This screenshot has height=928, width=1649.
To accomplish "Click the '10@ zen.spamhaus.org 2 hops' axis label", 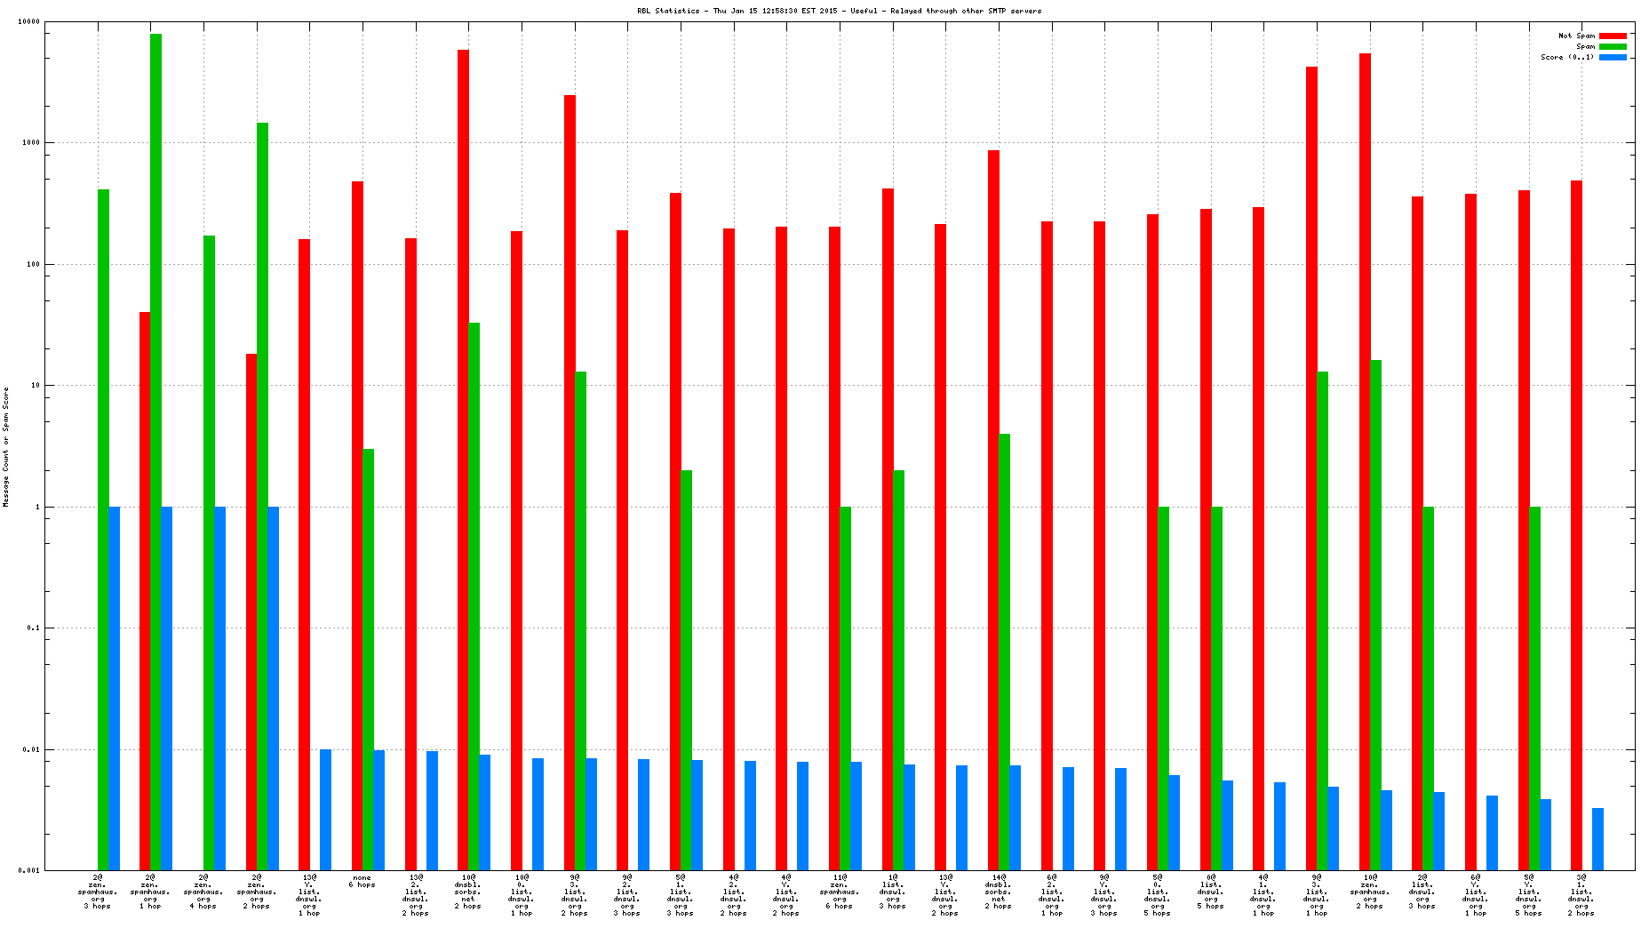I will click(1369, 892).
